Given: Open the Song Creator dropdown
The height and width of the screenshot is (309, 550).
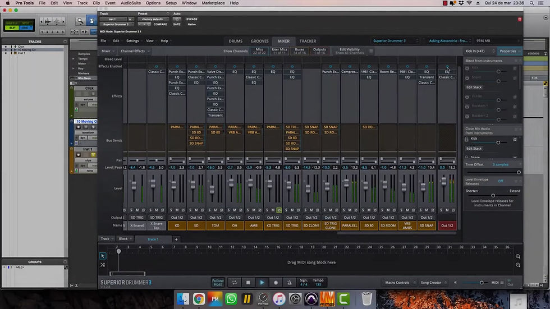Looking at the screenshot, I should click(x=433, y=283).
